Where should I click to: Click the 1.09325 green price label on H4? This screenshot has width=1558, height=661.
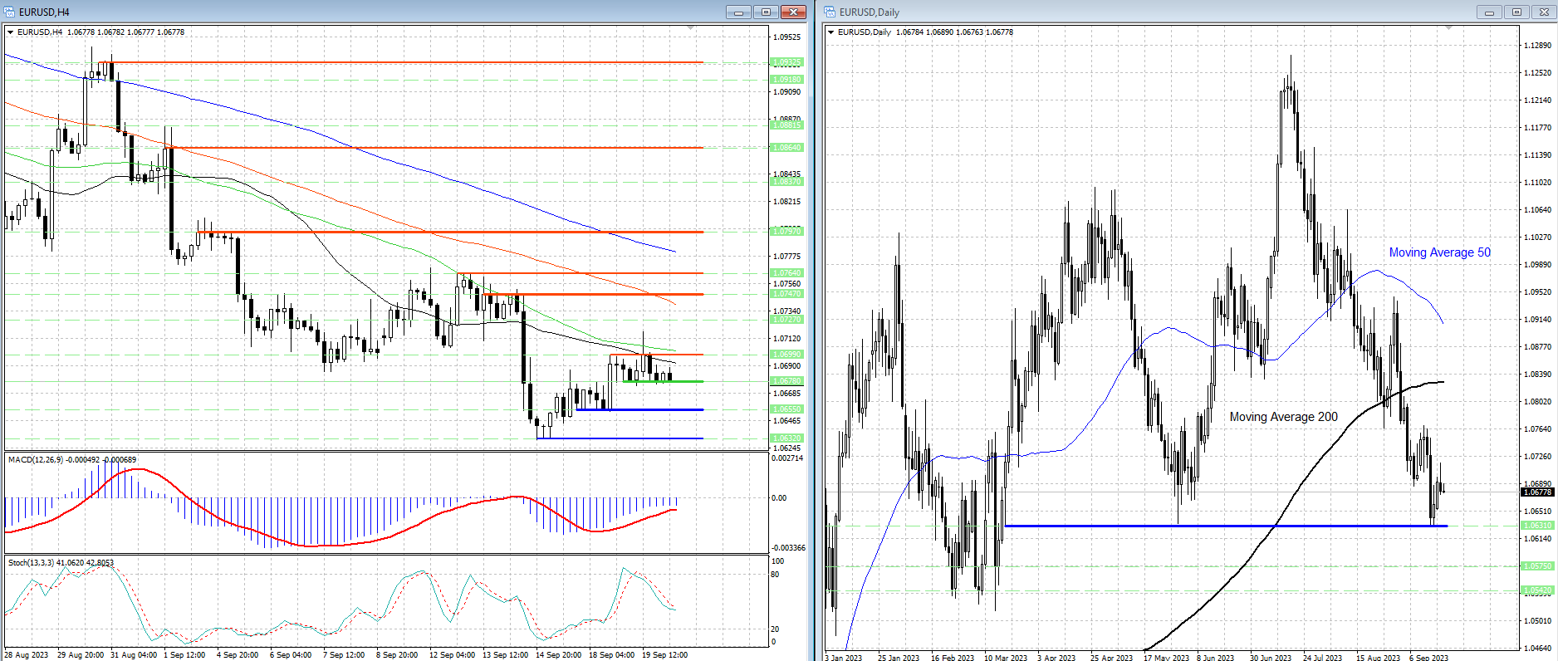(x=786, y=62)
